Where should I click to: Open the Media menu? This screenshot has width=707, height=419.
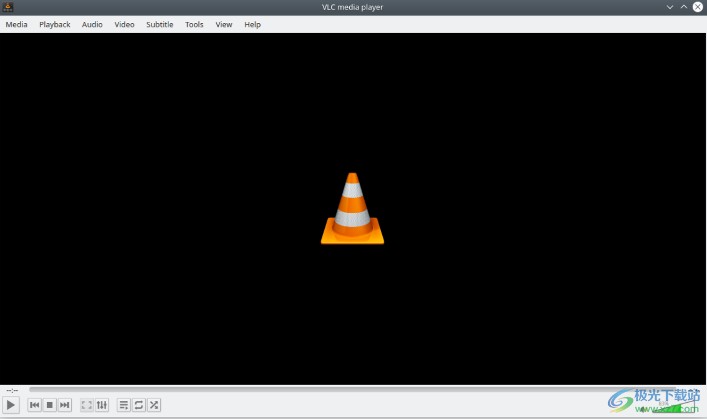(x=17, y=24)
